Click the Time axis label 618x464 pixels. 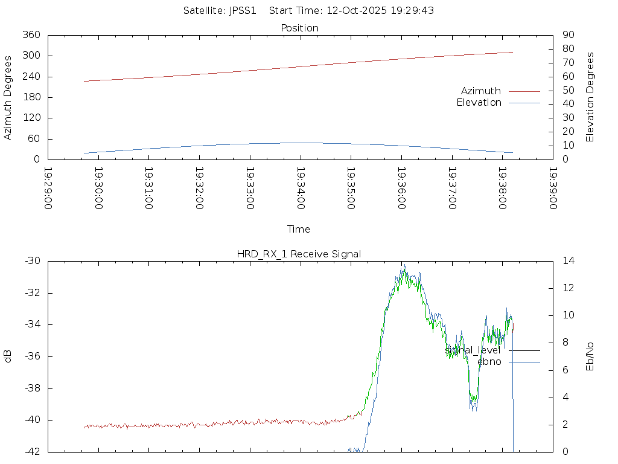(x=299, y=230)
